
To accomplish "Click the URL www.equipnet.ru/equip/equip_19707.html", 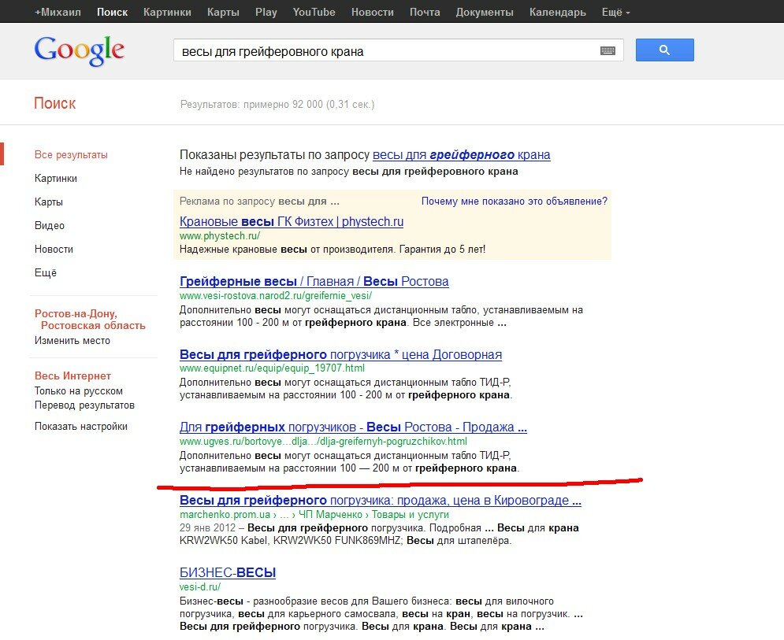I will pyautogui.click(x=272, y=368).
